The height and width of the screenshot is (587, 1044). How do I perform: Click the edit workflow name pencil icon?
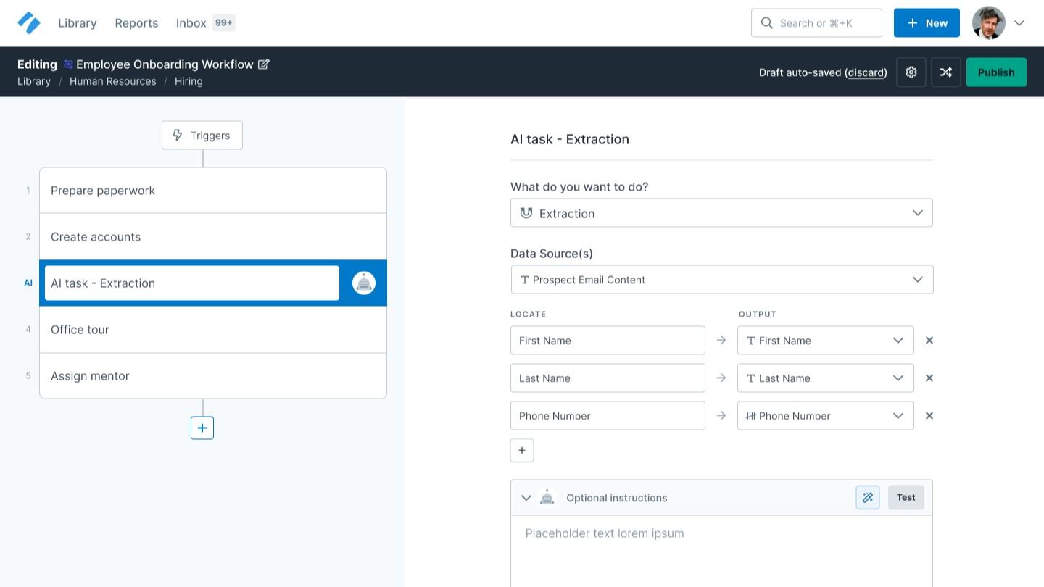pyautogui.click(x=264, y=64)
